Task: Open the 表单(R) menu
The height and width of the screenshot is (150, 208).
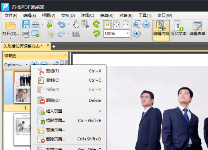Action: click(107, 16)
